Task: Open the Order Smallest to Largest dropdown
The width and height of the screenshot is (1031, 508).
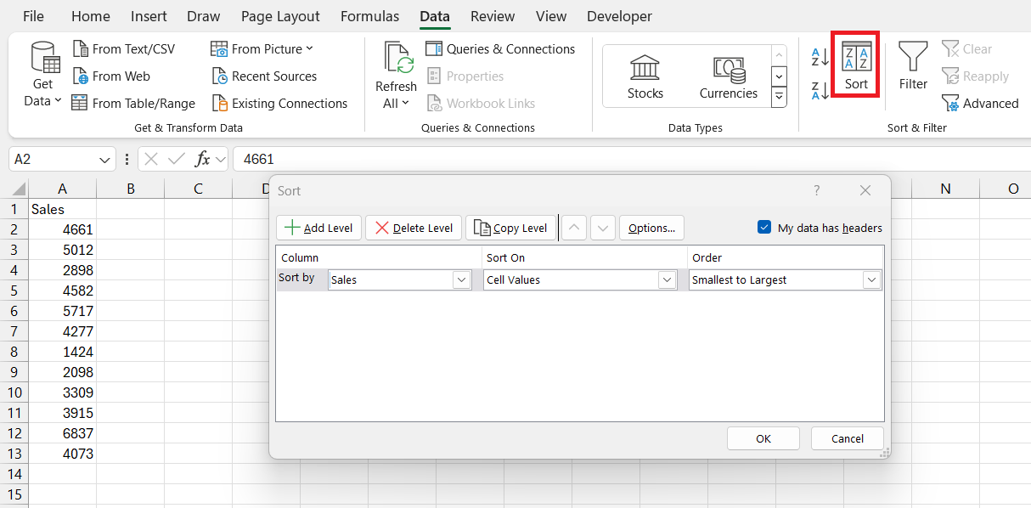Action: pyautogui.click(x=871, y=279)
